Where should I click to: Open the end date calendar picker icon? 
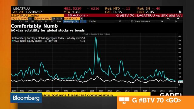tap(54, 18)
